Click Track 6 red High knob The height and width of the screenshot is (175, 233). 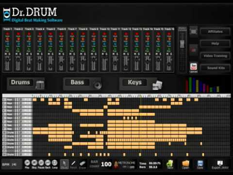61,34
